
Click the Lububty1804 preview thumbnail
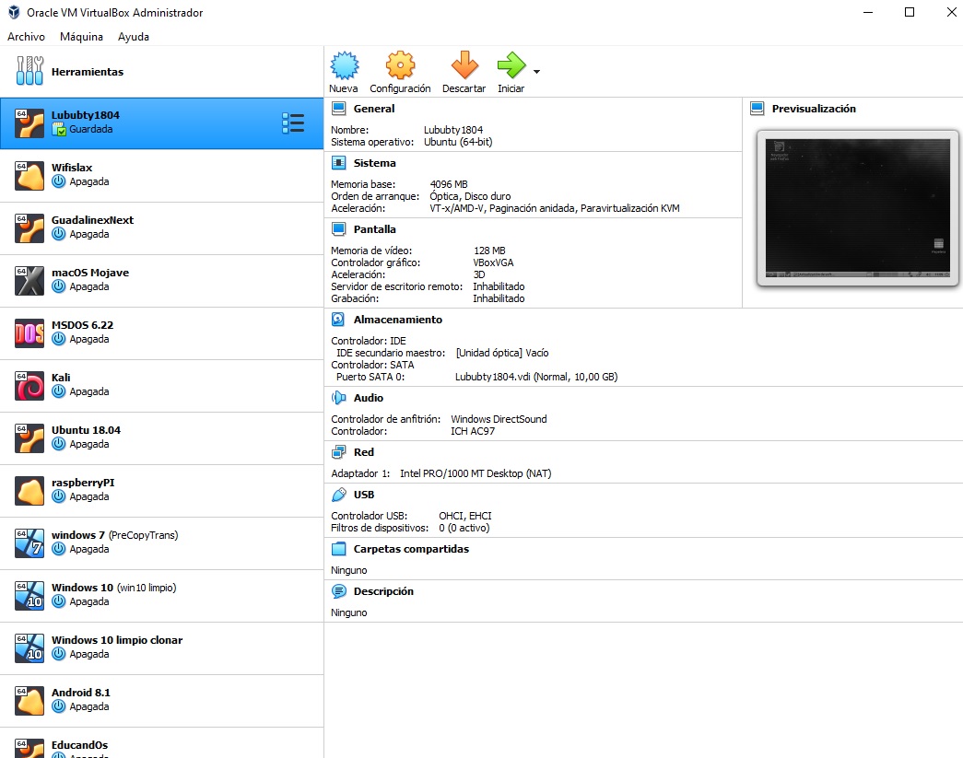click(852, 207)
